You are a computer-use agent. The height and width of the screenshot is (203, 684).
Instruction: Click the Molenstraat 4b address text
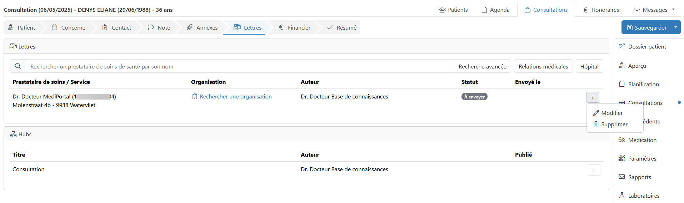[54, 105]
